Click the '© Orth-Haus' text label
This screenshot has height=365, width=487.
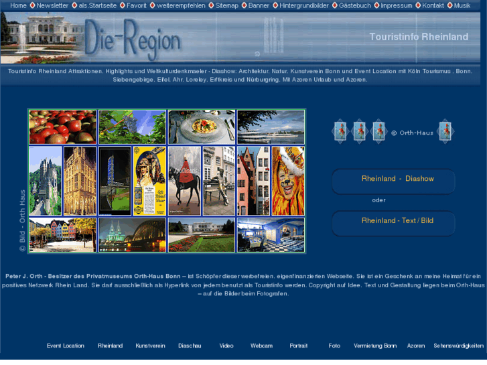pyautogui.click(x=412, y=133)
